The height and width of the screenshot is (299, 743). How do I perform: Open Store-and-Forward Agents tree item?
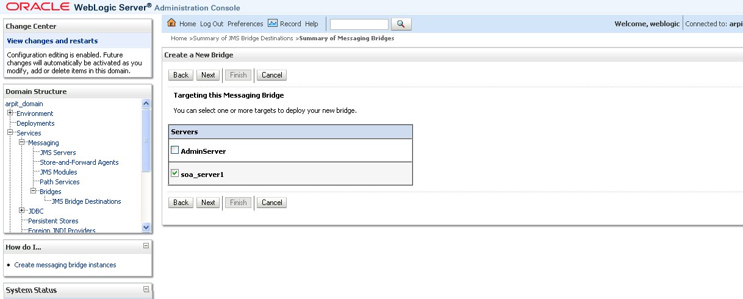click(x=79, y=162)
